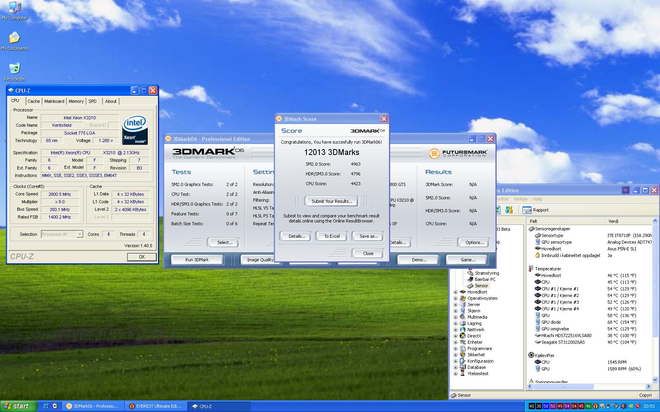The width and height of the screenshot is (660, 412).
Task: Expand Server tree node
Action: coord(455,304)
